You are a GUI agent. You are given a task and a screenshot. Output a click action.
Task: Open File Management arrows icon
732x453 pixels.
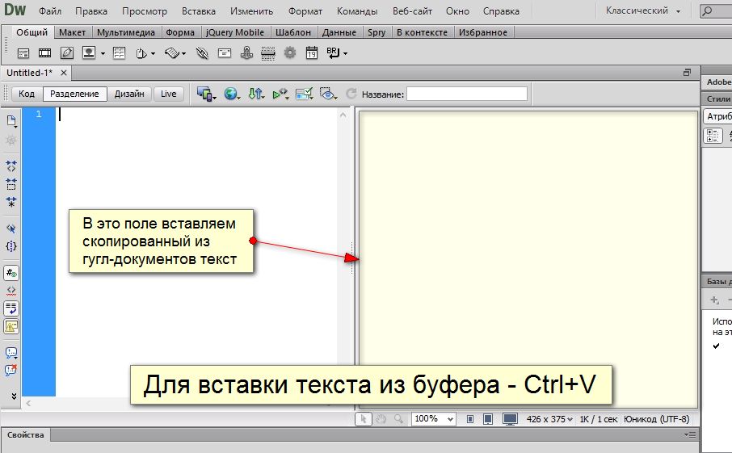[x=255, y=94]
